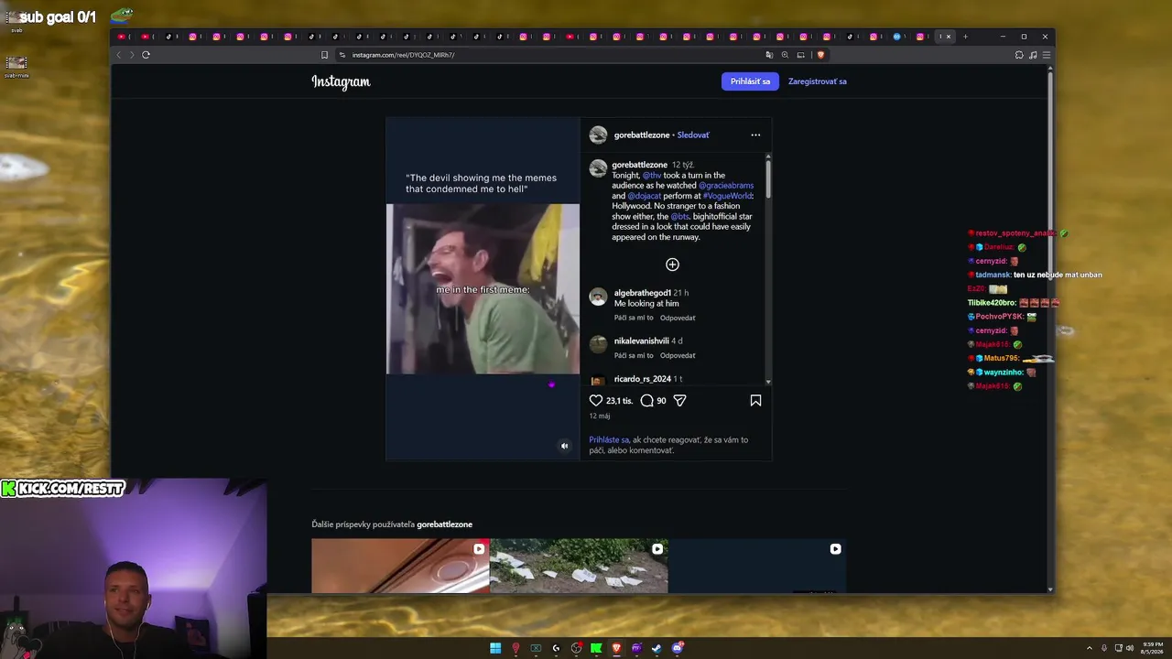Load more comments with the plus button
The image size is (1172, 659).
[672, 265]
